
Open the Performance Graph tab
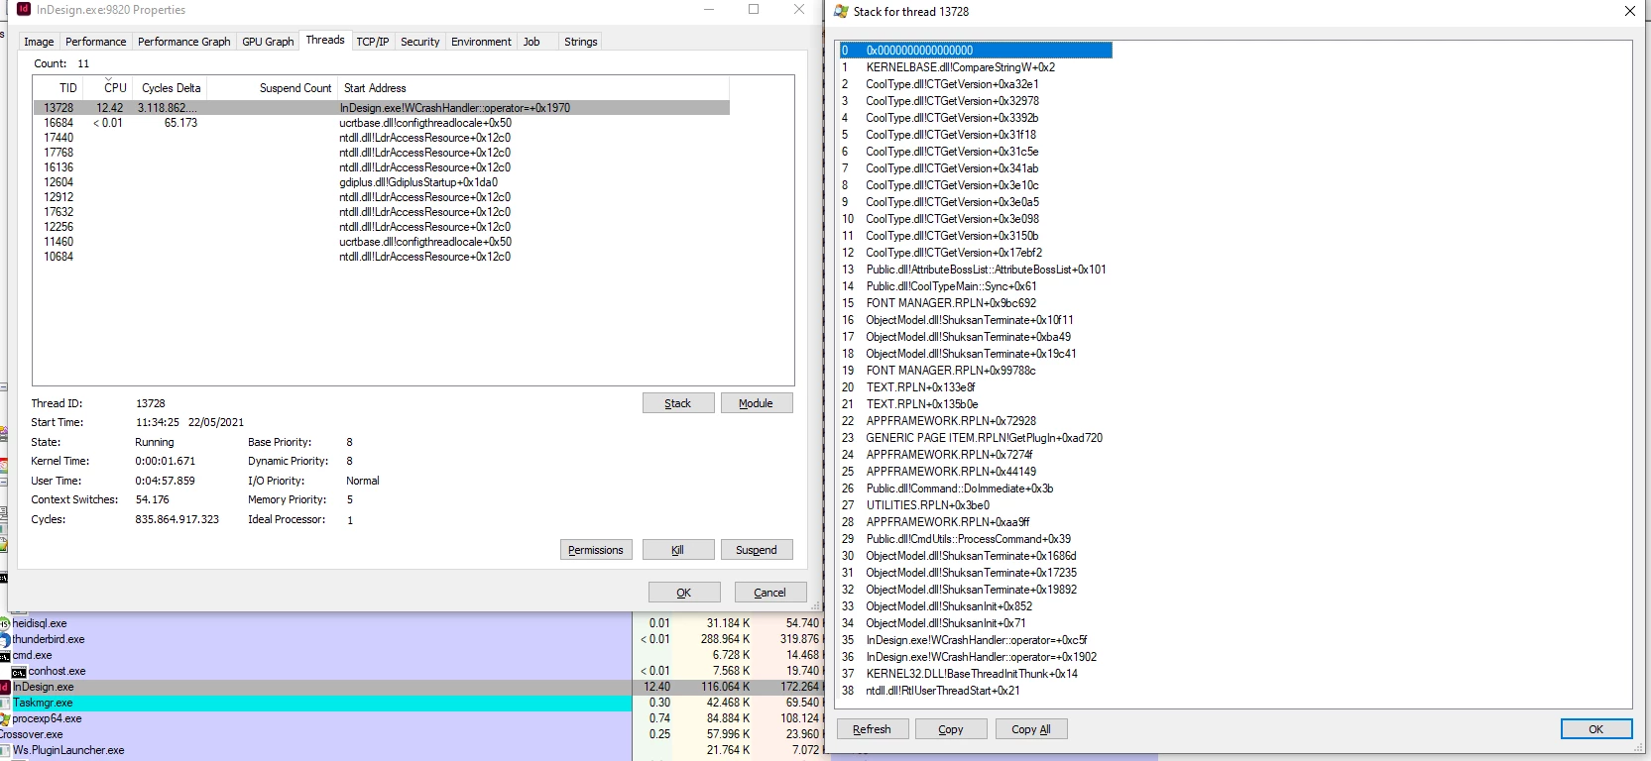[183, 42]
